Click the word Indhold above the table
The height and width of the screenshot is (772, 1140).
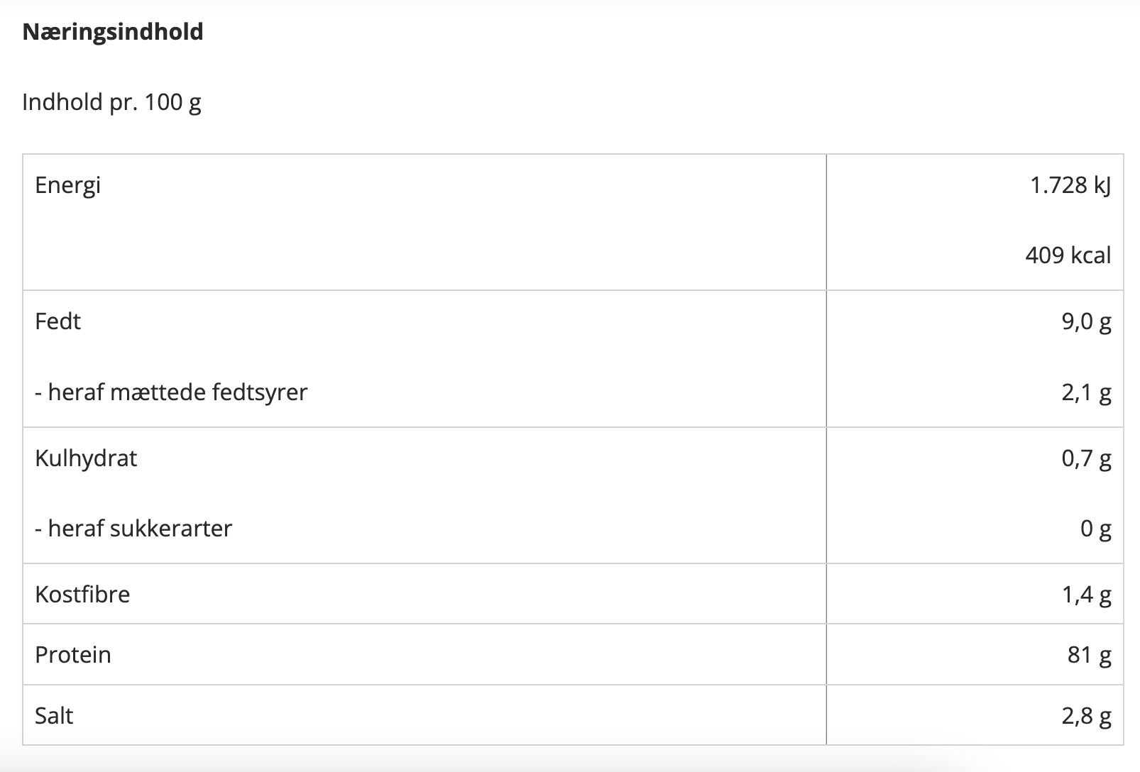tap(62, 102)
